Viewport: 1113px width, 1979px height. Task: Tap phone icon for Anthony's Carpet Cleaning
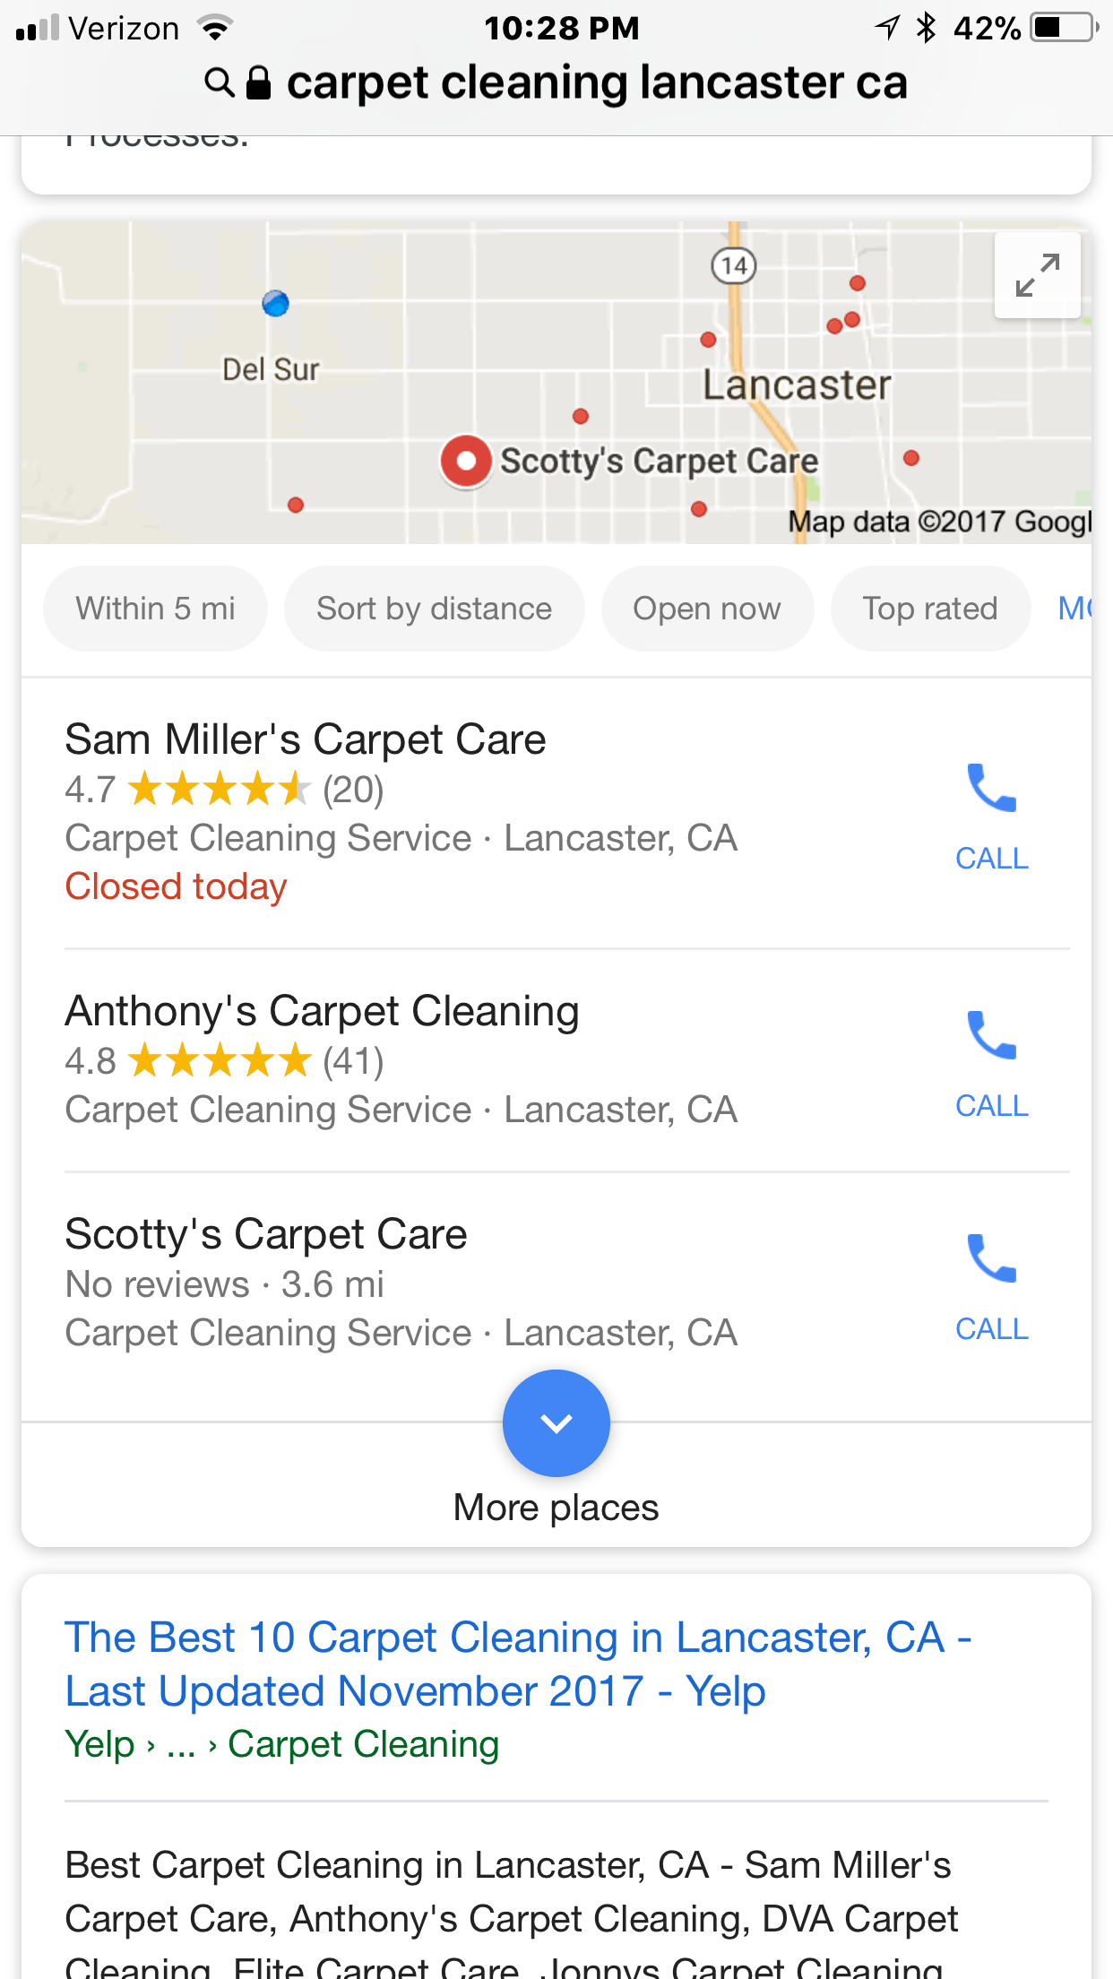click(991, 1036)
